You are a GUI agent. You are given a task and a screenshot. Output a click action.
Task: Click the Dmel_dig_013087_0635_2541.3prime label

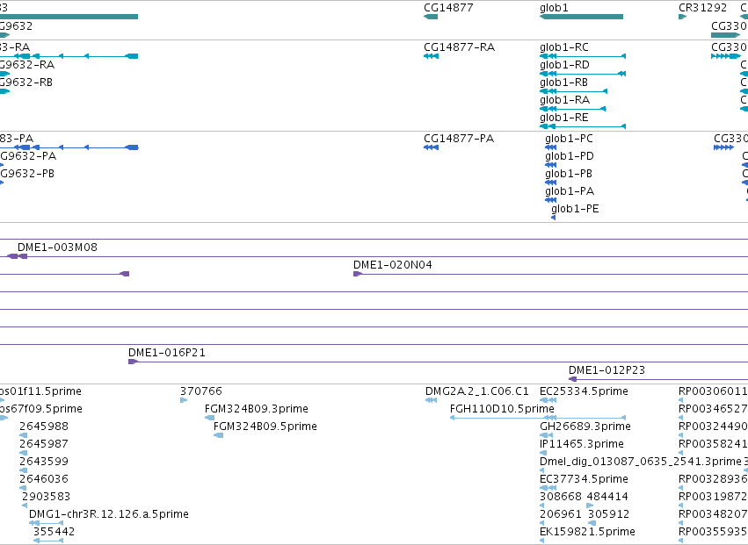(641, 463)
